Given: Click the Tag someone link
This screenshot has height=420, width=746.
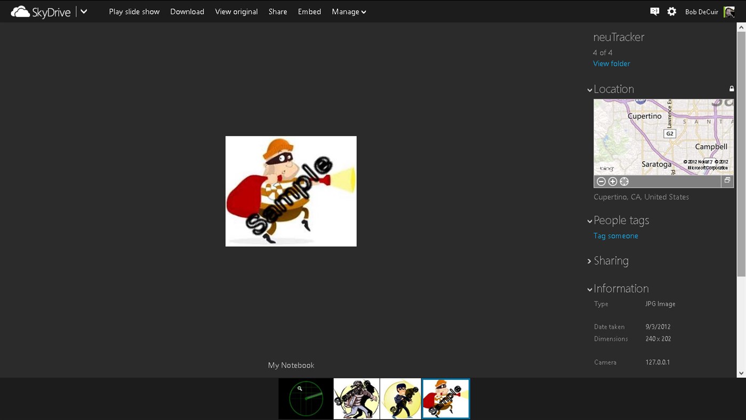Looking at the screenshot, I should click(x=615, y=236).
